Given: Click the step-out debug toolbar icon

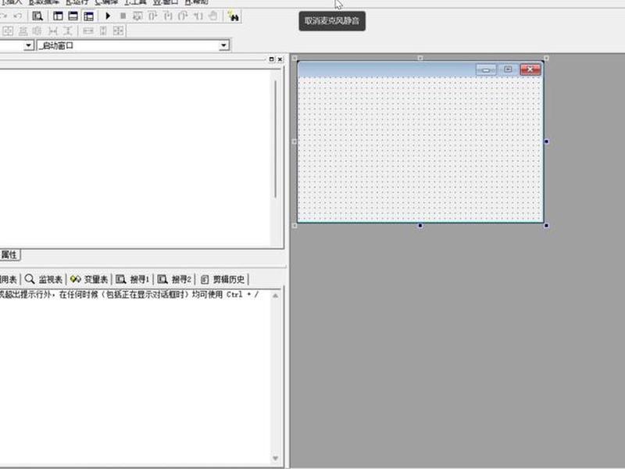Looking at the screenshot, I should (x=184, y=16).
